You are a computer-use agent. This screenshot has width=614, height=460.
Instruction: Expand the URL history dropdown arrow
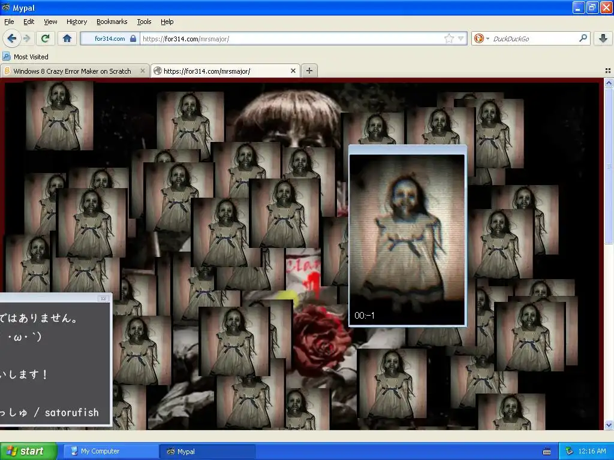[x=461, y=38]
